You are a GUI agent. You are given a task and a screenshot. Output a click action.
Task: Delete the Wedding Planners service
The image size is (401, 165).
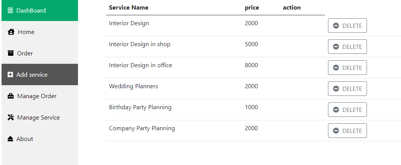click(x=347, y=89)
